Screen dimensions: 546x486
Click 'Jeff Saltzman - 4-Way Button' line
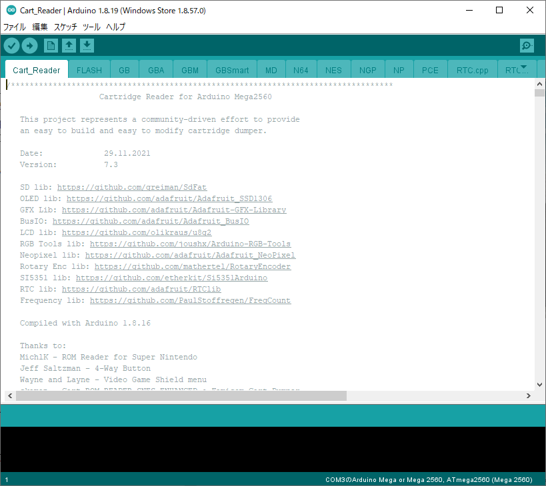[x=85, y=368]
